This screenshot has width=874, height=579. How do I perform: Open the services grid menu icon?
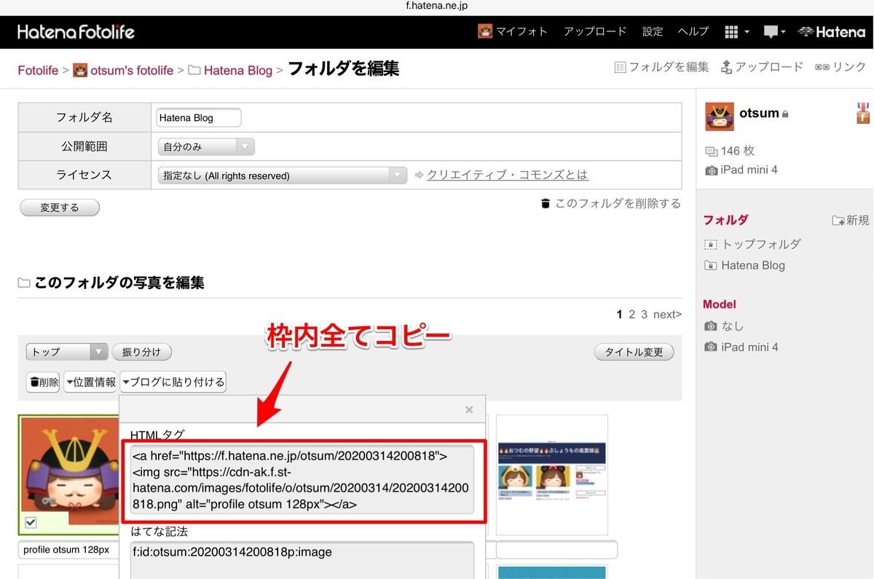pos(737,32)
